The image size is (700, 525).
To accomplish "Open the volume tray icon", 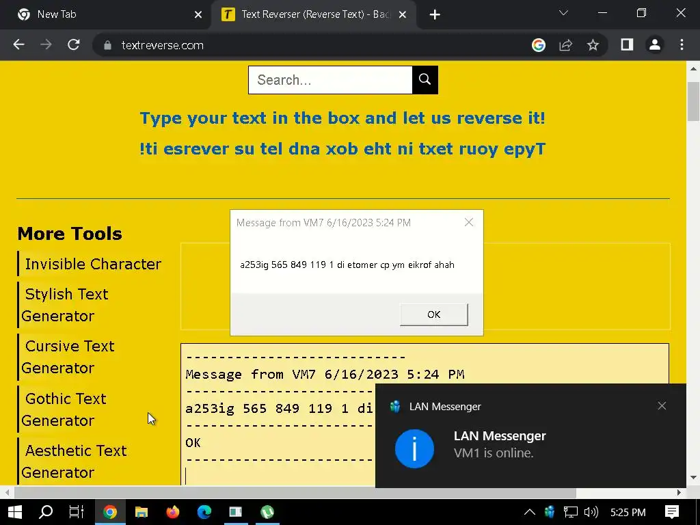I will 591,512.
